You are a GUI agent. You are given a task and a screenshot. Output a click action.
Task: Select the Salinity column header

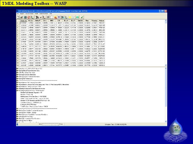pos(80,21)
